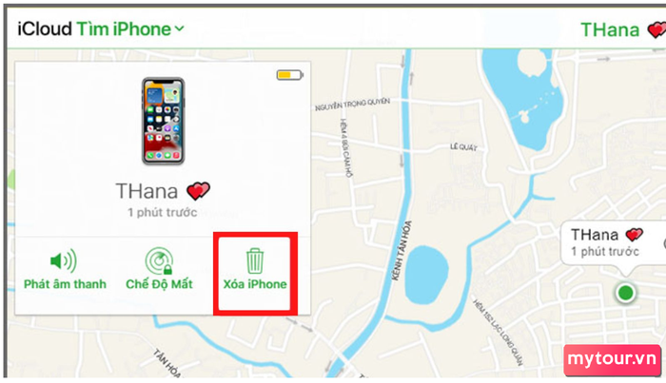This screenshot has width=666, height=383.
Task: Click the battery level indicator icon
Action: pyautogui.click(x=289, y=75)
